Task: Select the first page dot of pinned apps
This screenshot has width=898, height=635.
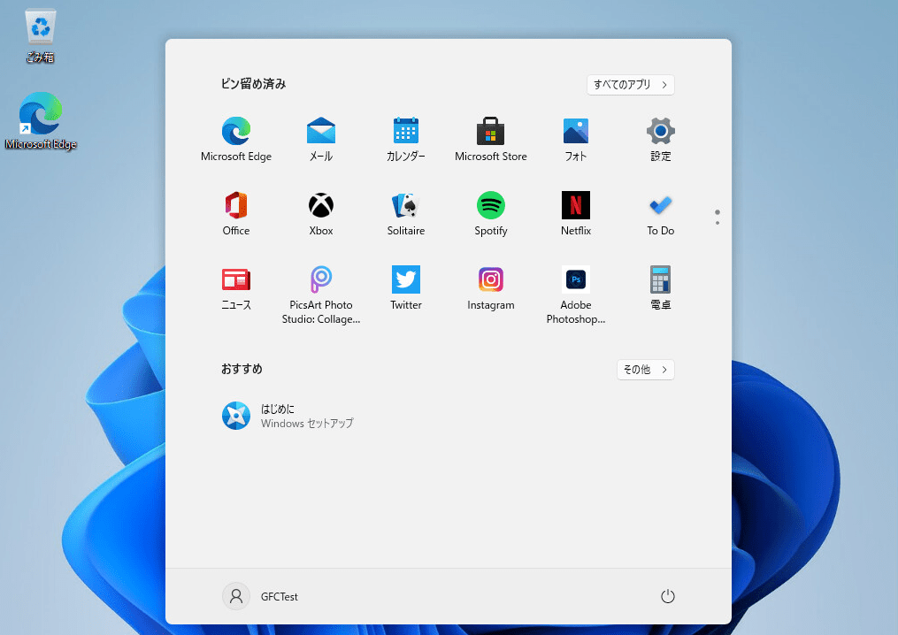Action: click(x=717, y=212)
